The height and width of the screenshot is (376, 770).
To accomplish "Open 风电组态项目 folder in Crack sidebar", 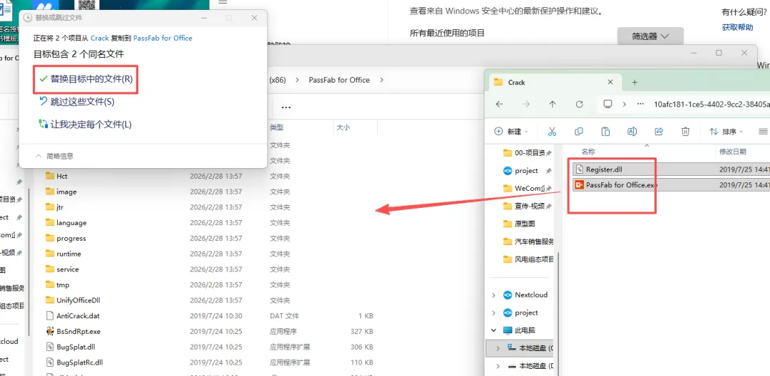I will (x=528, y=258).
